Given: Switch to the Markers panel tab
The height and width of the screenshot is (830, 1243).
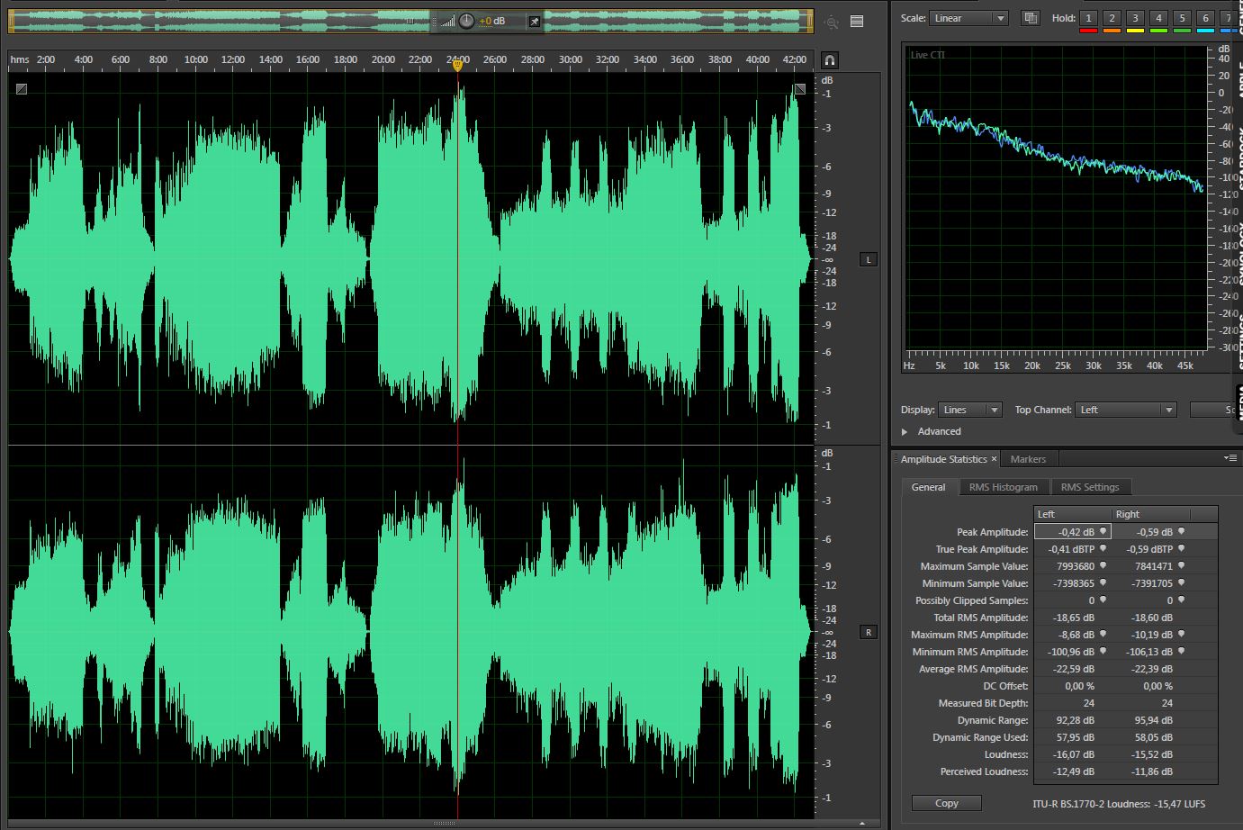Looking at the screenshot, I should coord(1027,459).
